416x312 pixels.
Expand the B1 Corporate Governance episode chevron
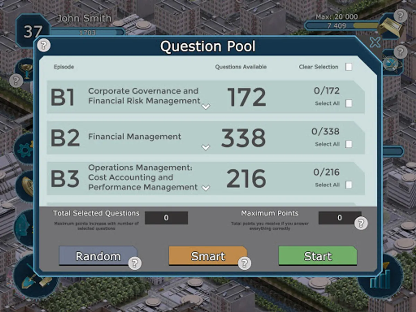point(206,106)
